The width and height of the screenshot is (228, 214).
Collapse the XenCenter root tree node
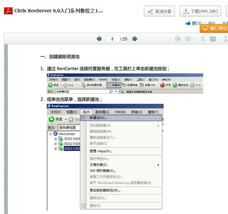[x=51, y=134]
